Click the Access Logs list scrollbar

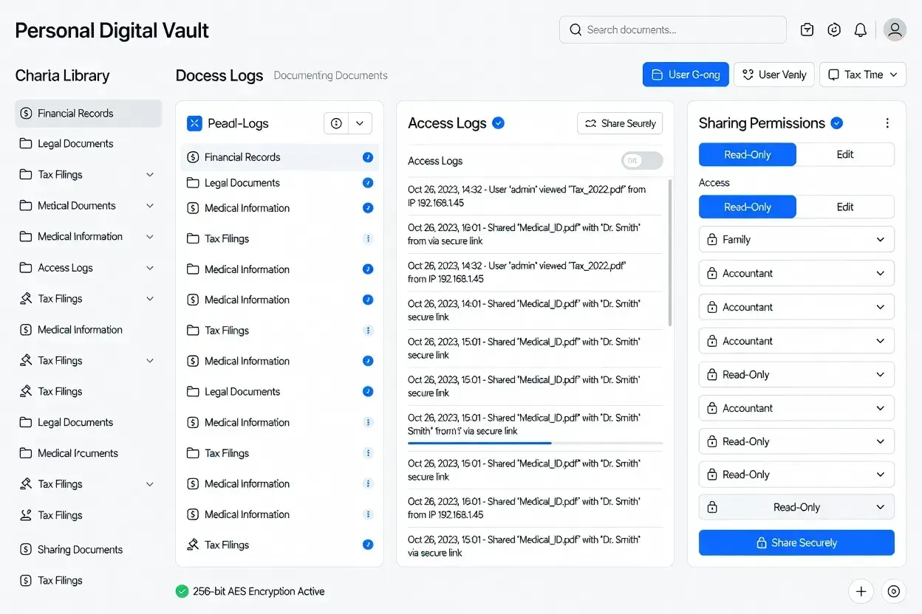tap(670, 252)
